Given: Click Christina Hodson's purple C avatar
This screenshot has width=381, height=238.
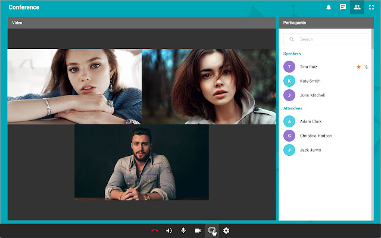Looking at the screenshot, I should point(289,136).
